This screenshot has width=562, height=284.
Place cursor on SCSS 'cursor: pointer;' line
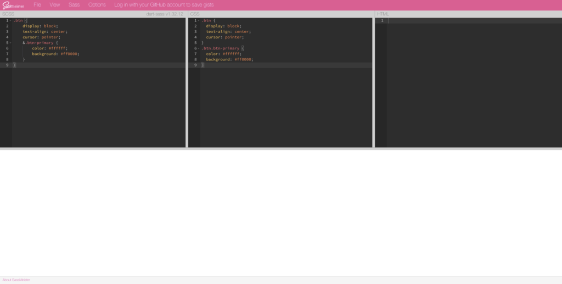point(41,37)
